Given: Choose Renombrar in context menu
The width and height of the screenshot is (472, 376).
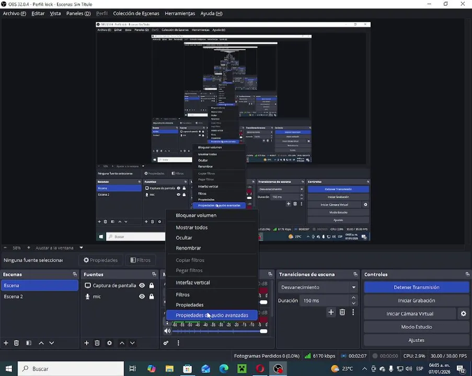Looking at the screenshot, I should pyautogui.click(x=212, y=248).
